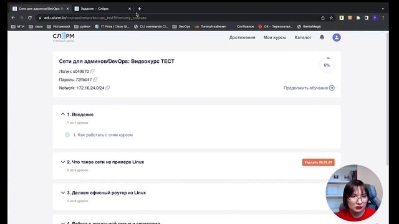Open the cisco bookmarks folder
This screenshot has height=224, width=399.
coord(36,26)
